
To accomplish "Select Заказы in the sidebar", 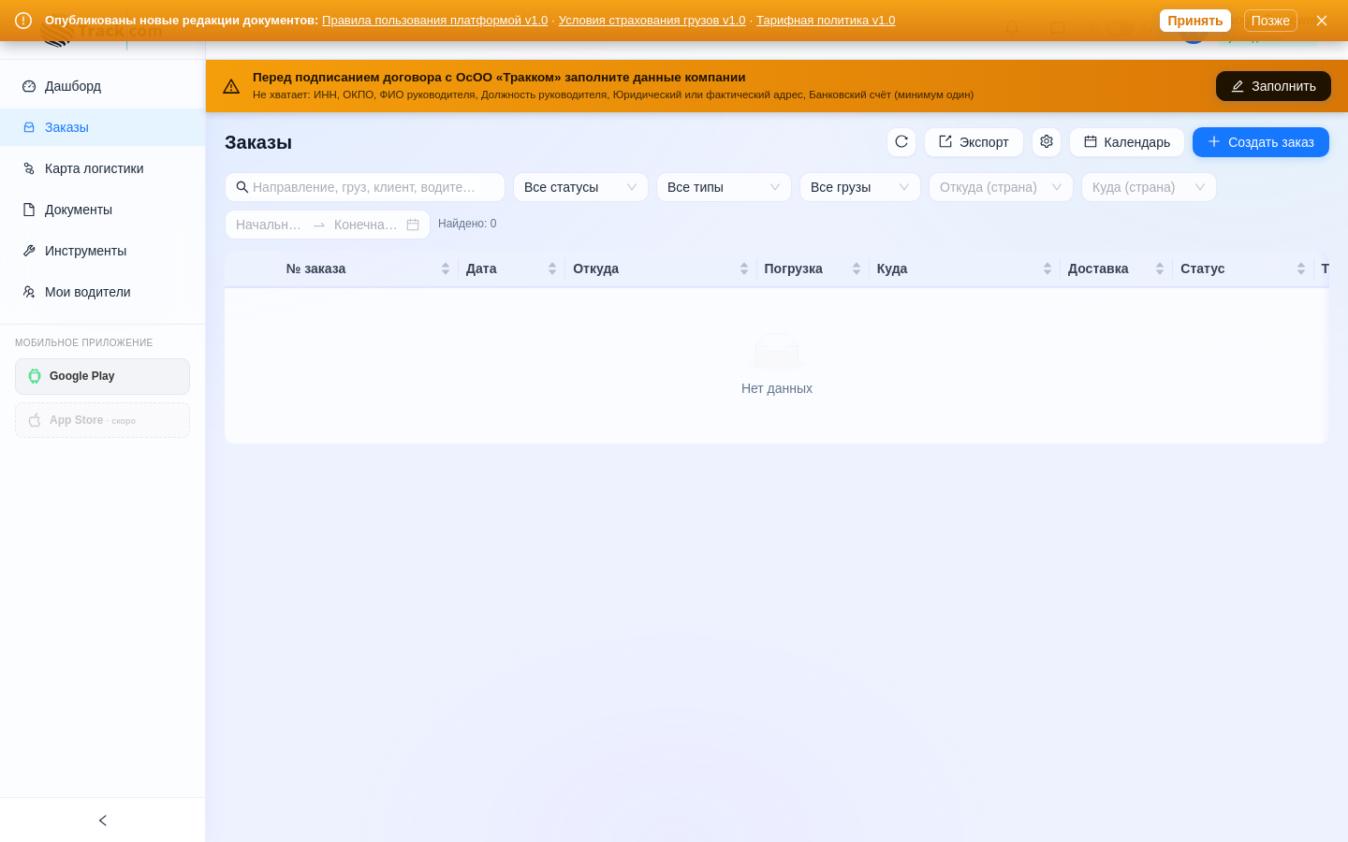I will (103, 127).
